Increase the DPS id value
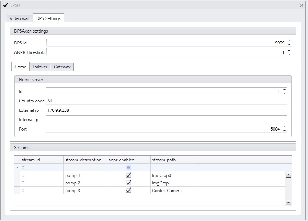 289,41
